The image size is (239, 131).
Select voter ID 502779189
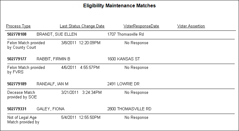pos(17,84)
